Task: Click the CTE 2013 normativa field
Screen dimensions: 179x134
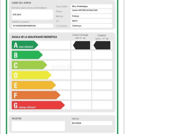Action: pyautogui.click(x=32, y=15)
